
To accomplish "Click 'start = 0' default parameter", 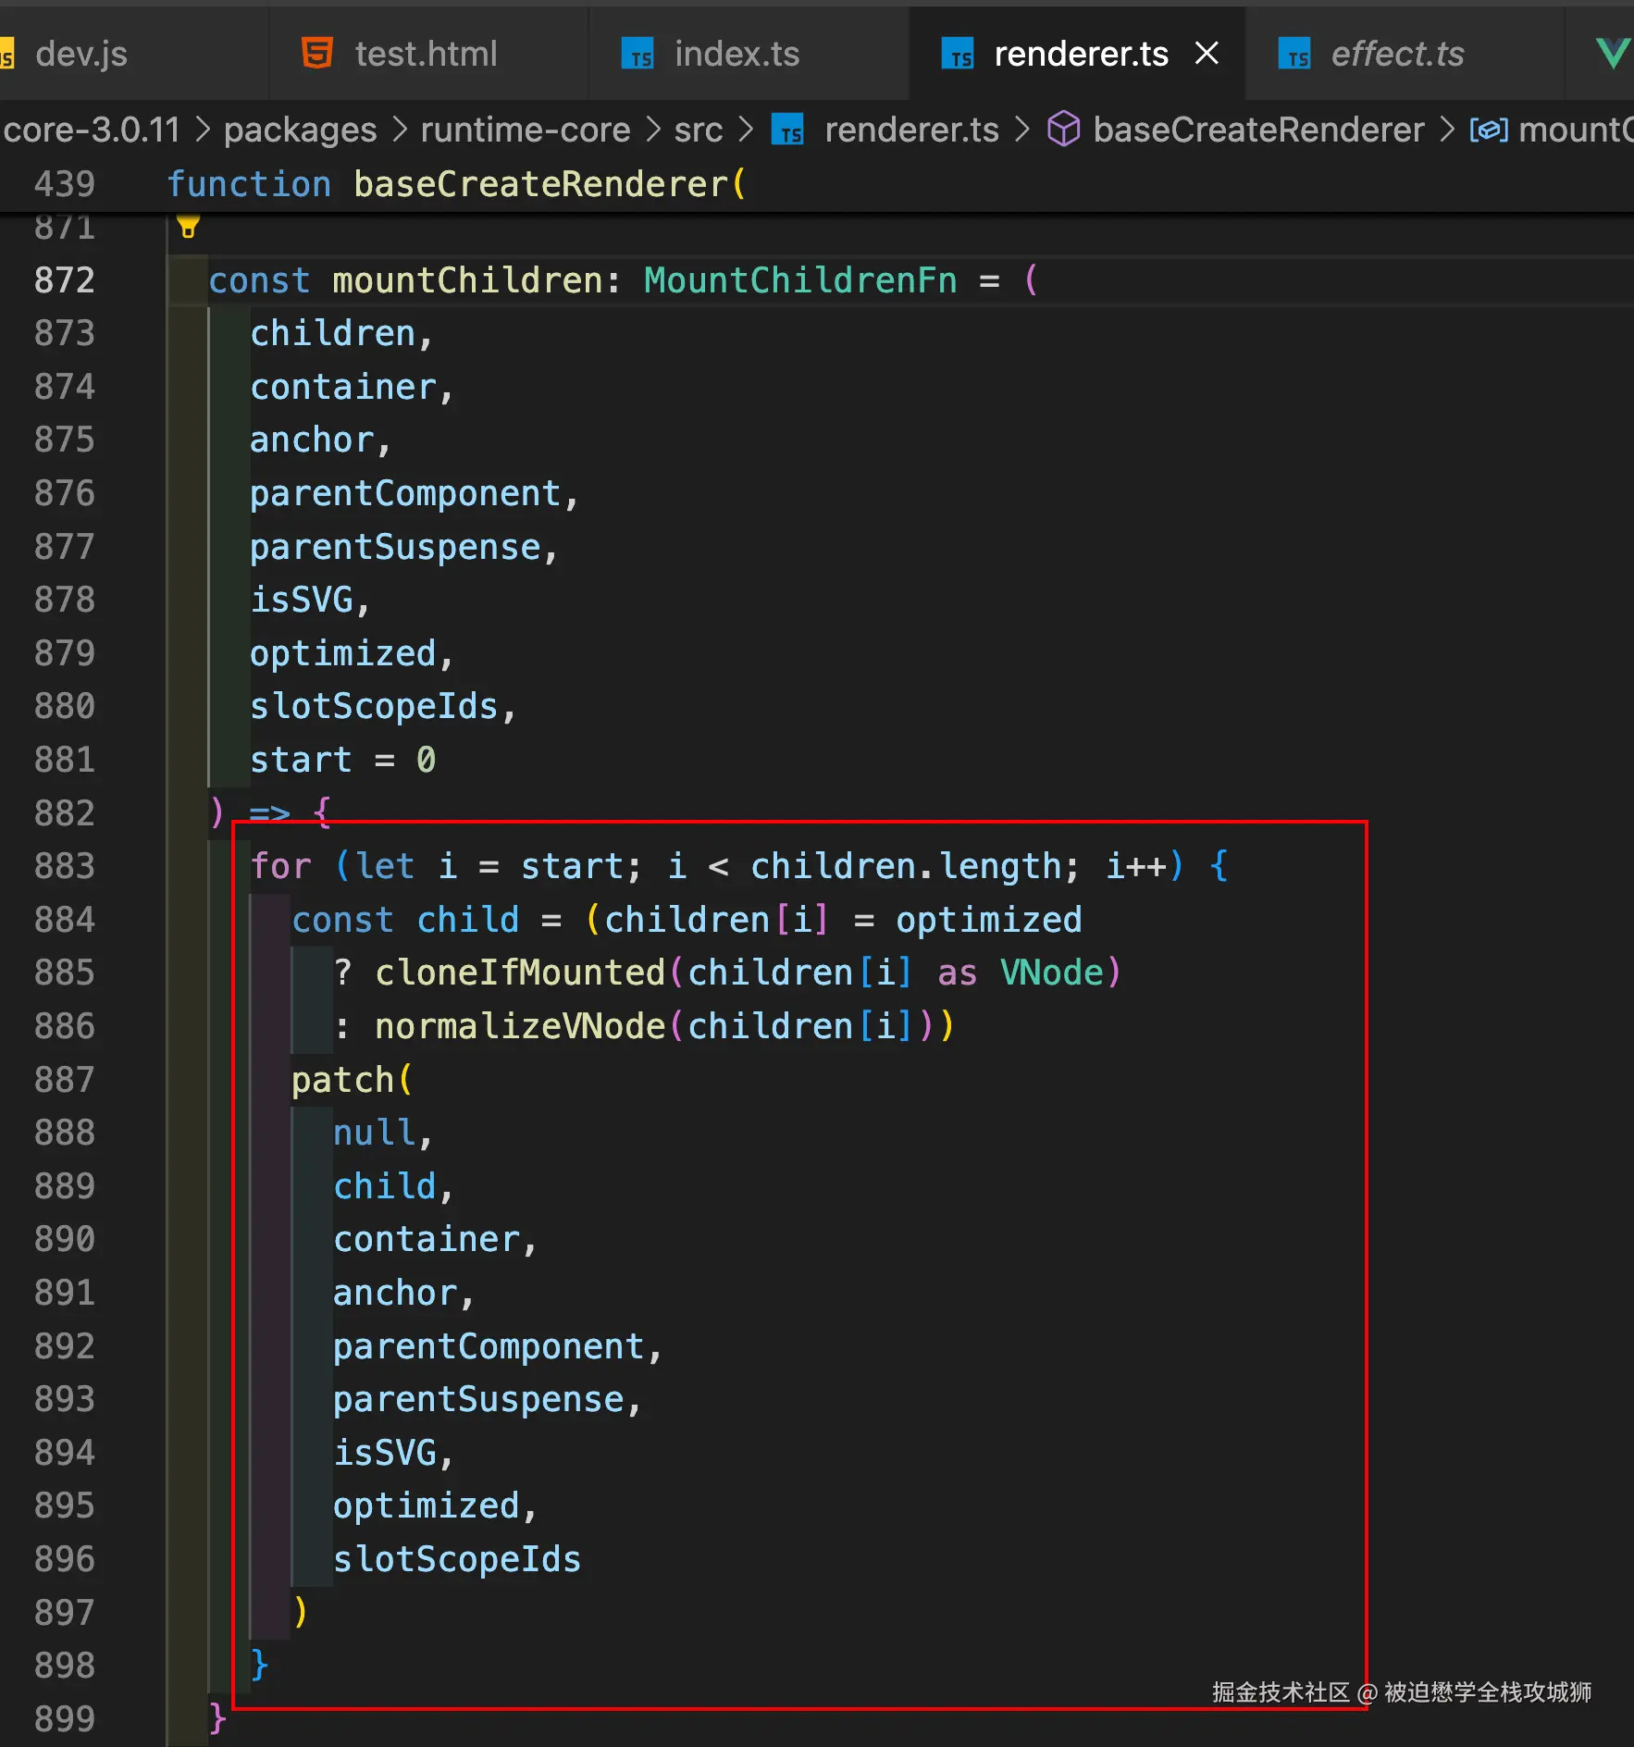I will pyautogui.click(x=342, y=760).
